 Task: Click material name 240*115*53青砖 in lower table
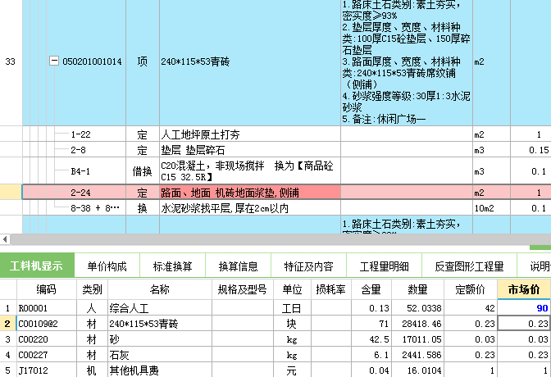160,324
